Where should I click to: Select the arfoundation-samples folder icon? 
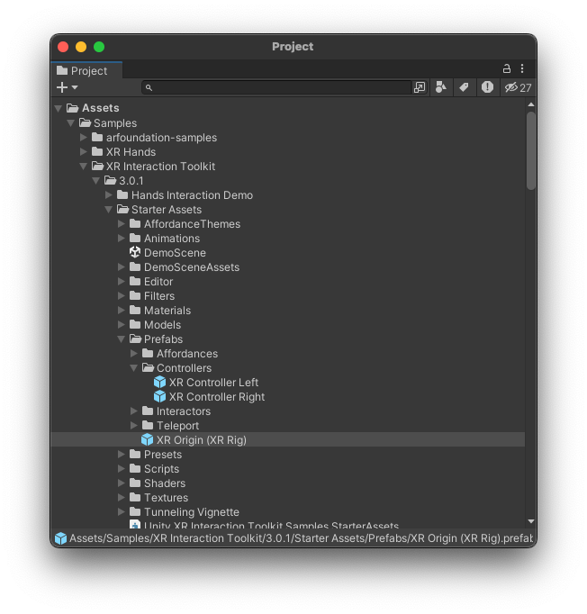tap(97, 137)
